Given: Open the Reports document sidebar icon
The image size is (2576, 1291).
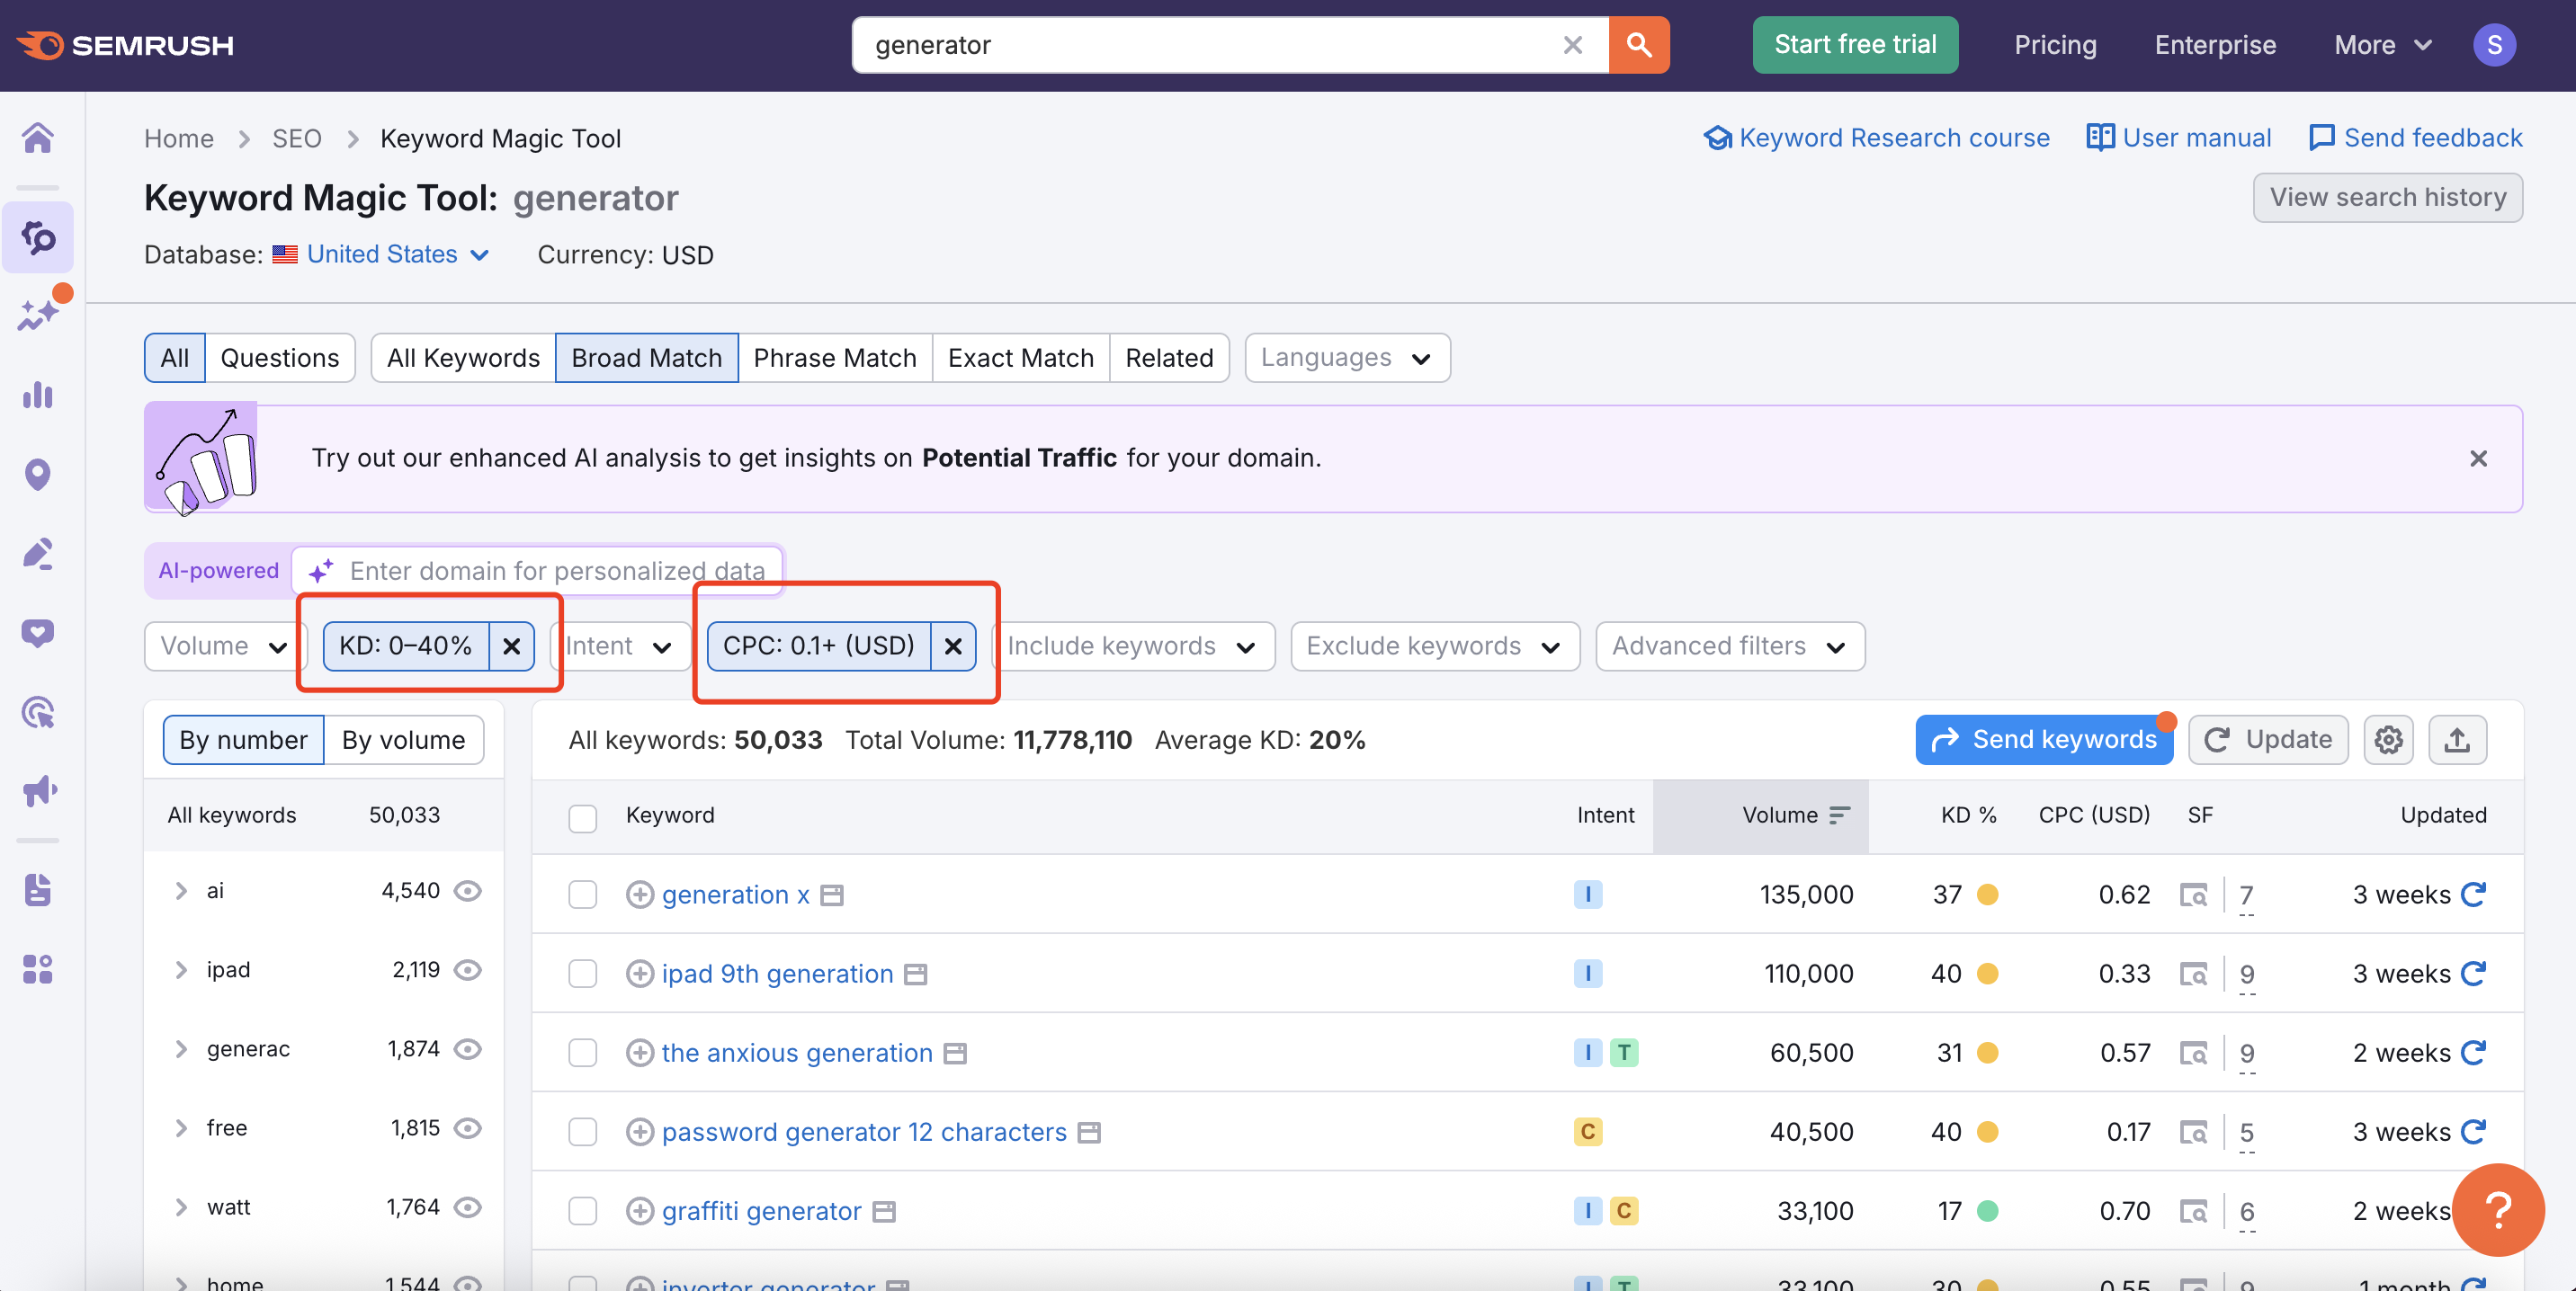Looking at the screenshot, I should coord(38,889).
